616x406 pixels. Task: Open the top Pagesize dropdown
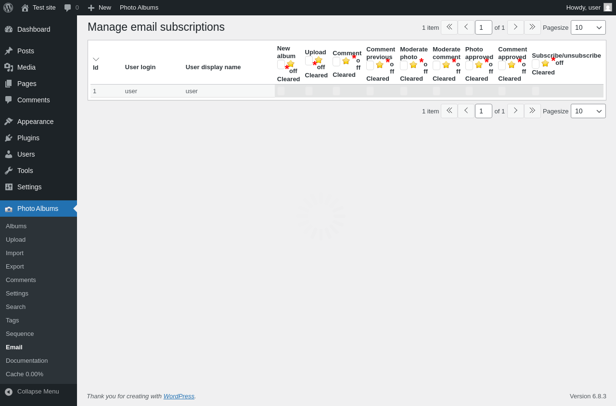coord(588,27)
